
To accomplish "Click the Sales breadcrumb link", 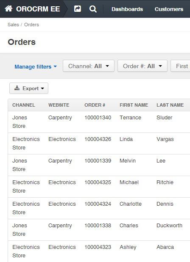I will [x=13, y=25].
